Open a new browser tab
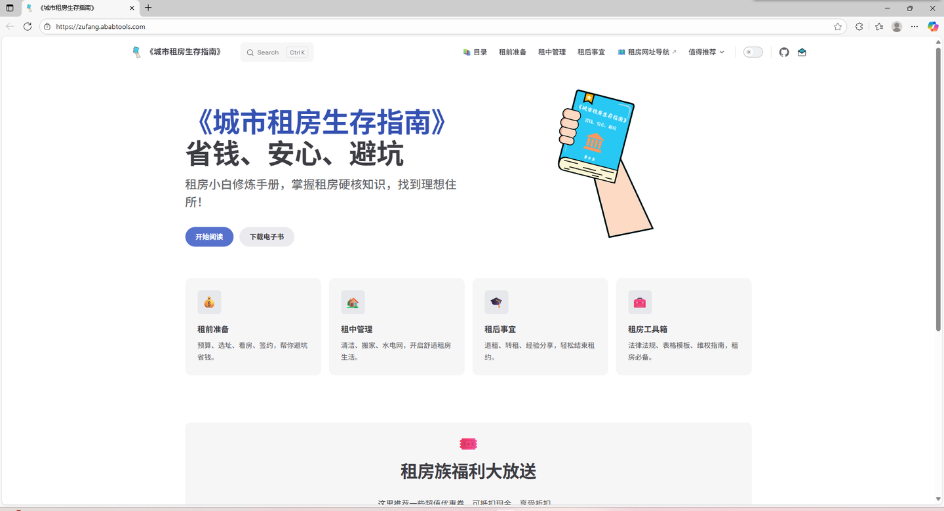Screen dimensions: 944x511 pos(148,8)
